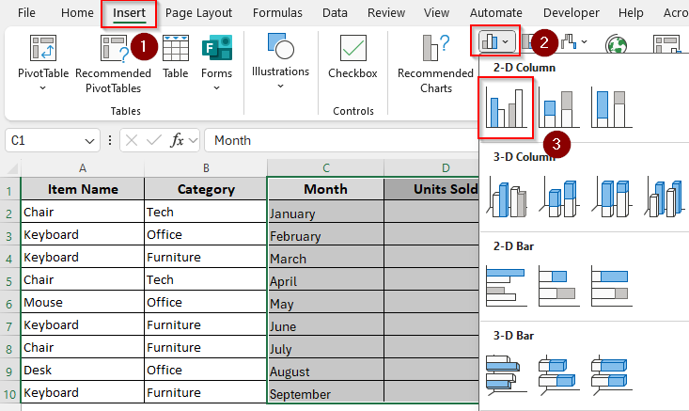Insert a 3-D Clustered Column chart
This screenshot has height=411, width=689.
pyautogui.click(x=507, y=196)
